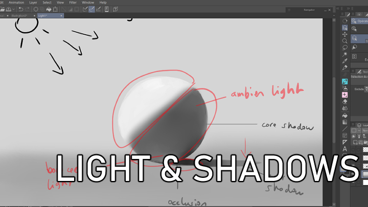
Task: Select the Rotate view tool
Action: 345,21
